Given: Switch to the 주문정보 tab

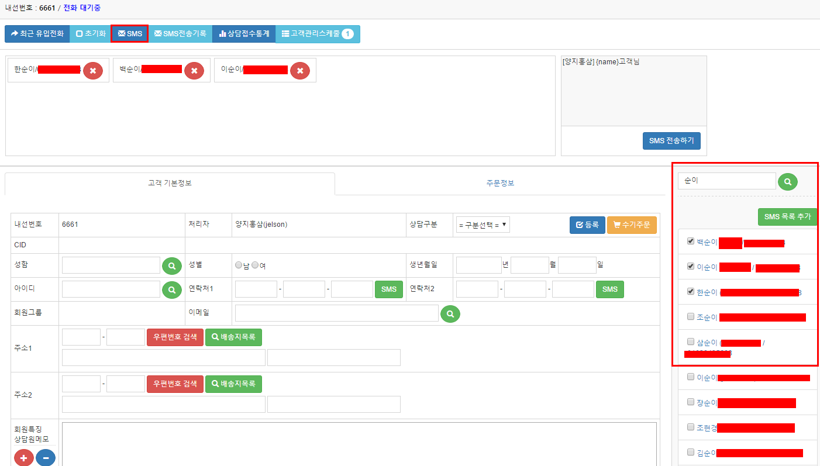Looking at the screenshot, I should (500, 183).
